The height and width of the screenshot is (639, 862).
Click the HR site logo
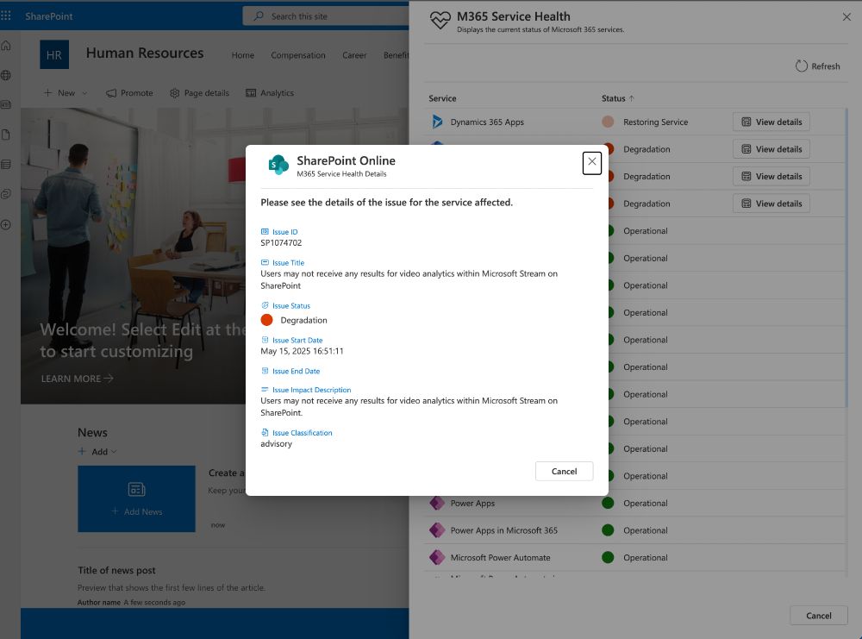[x=53, y=54]
